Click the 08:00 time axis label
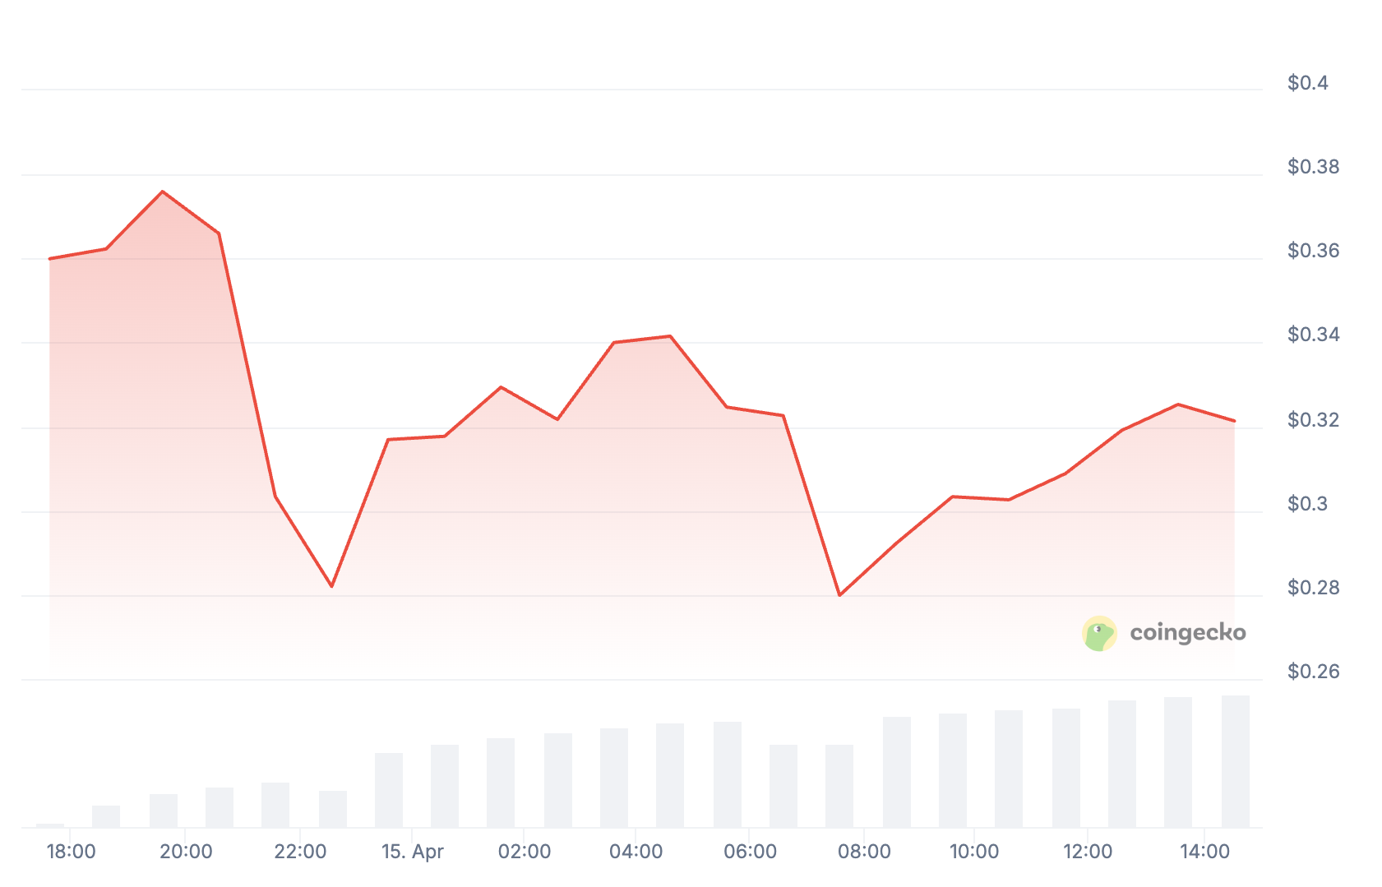Screen dimensions: 1382x887 pyautogui.click(x=864, y=852)
